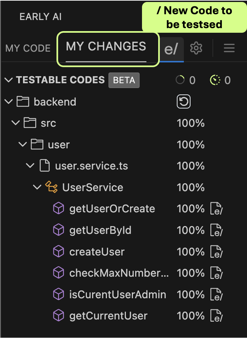This screenshot has width=247, height=338.
Task: Click tests icon for checkMaxNumber method
Action: pyautogui.click(x=216, y=273)
